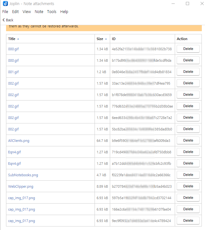Image resolution: width=205 pixels, height=230 pixels.
Task: Delete attachment with ID starting 5bc82ba
Action: (188, 129)
